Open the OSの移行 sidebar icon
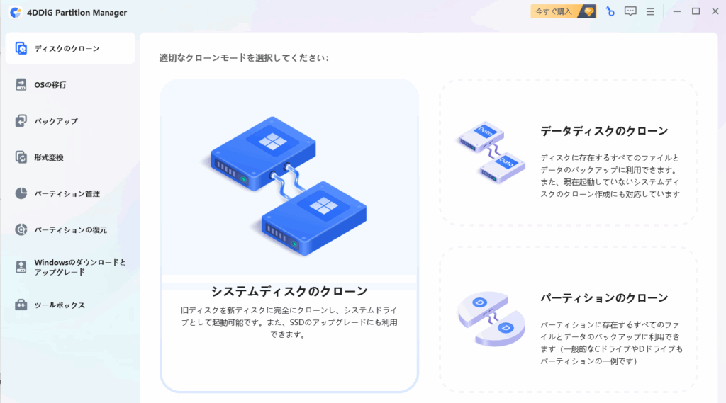 [x=21, y=85]
